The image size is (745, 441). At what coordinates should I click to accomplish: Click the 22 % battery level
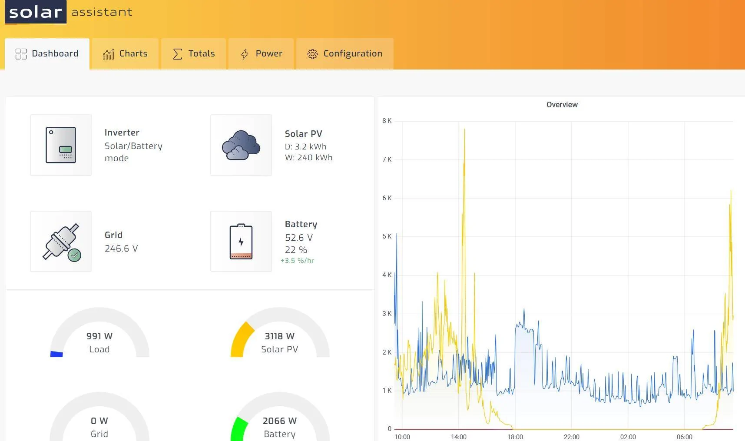(x=296, y=250)
